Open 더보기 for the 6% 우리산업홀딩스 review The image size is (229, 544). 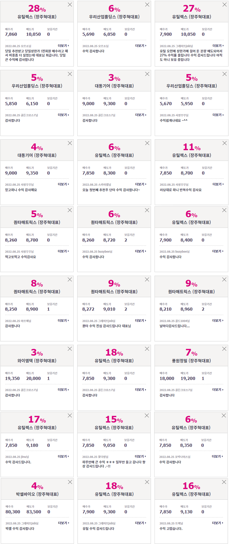pyautogui.click(x=141, y=46)
